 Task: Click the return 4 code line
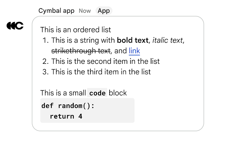66,116
